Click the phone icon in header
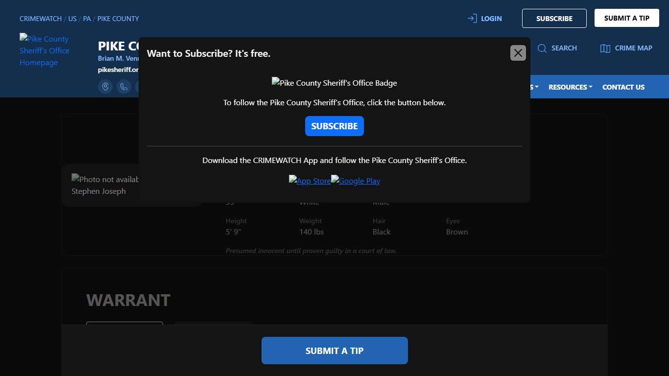Image resolution: width=669 pixels, height=376 pixels. point(124,87)
